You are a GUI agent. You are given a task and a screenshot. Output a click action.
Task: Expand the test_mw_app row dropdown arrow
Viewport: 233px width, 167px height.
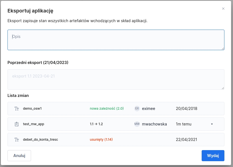(212, 124)
